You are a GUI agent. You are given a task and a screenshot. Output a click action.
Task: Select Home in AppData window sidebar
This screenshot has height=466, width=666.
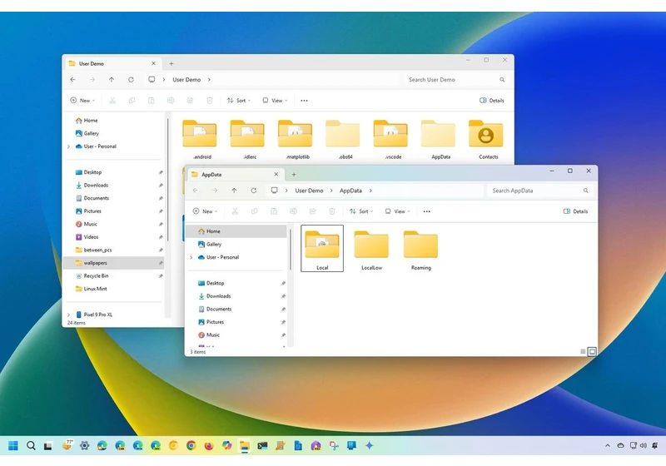tap(236, 231)
